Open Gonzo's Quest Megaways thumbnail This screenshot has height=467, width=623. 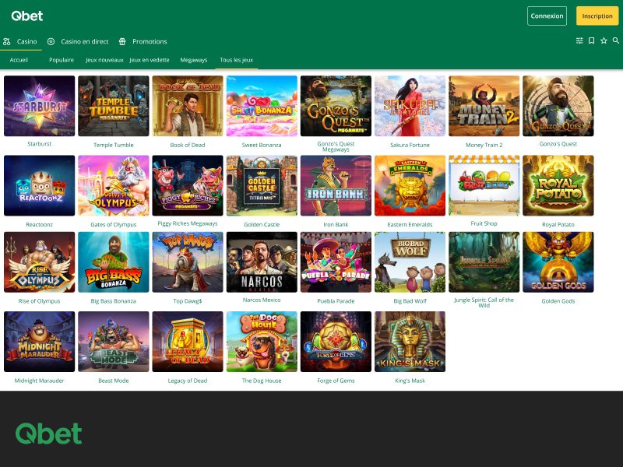[x=336, y=106]
